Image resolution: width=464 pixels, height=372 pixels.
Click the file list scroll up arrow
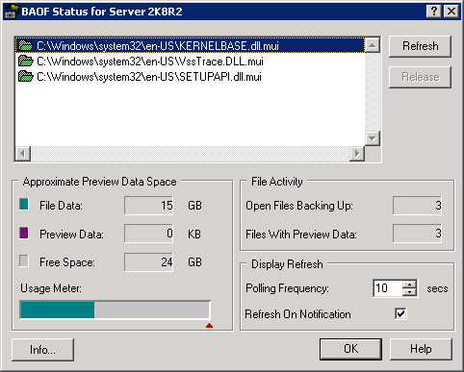pyautogui.click(x=373, y=45)
